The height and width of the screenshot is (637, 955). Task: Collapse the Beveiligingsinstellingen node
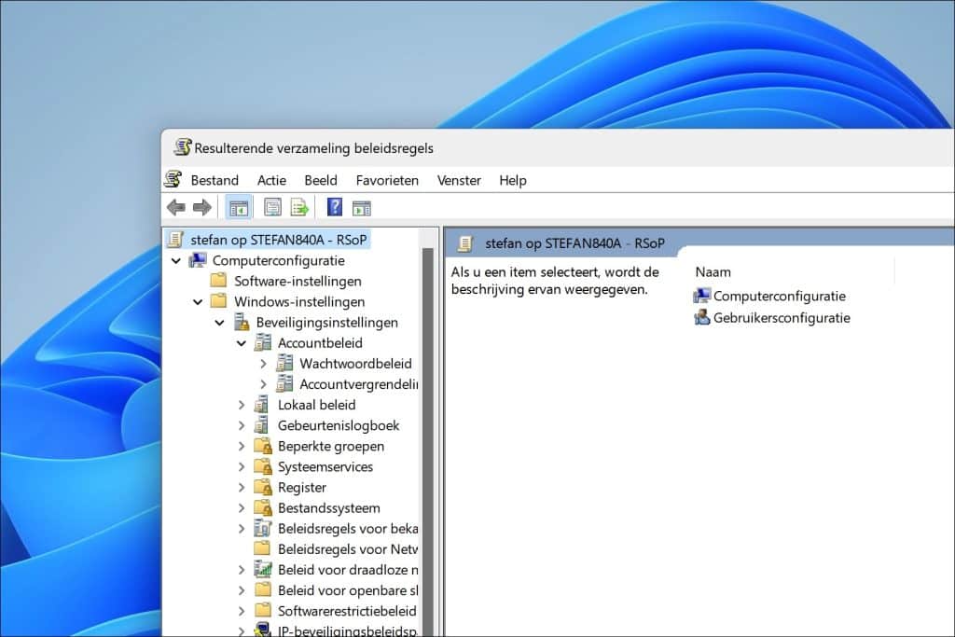click(220, 323)
